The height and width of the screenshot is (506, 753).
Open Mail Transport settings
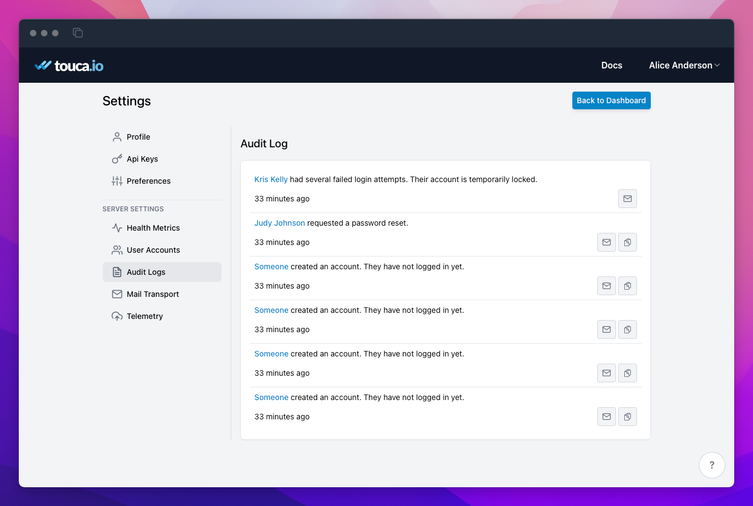162,294
